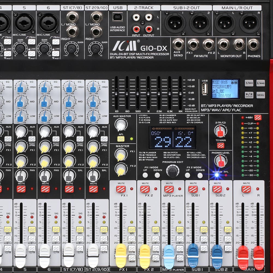The height and width of the screenshot is (273, 273).
Task: Push the LEFT button on SUB 1 strip
Action: click(204, 239)
